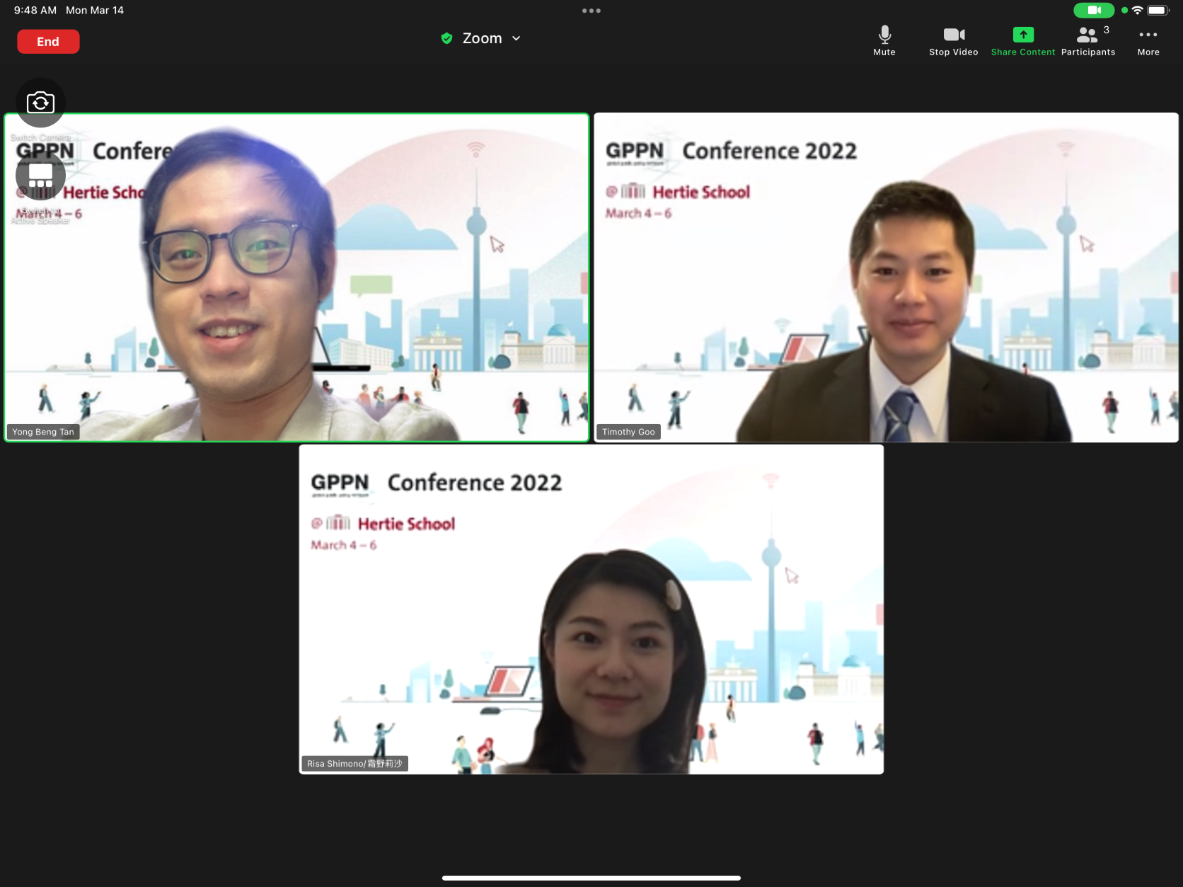The width and height of the screenshot is (1183, 887).
Task: Tap the Mon Mar 14 date
Action: click(95, 11)
